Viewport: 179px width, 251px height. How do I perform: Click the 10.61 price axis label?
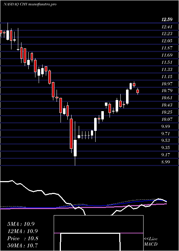coord(167,98)
